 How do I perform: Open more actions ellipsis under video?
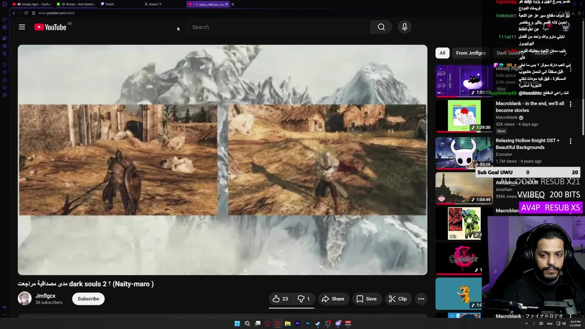point(421,299)
